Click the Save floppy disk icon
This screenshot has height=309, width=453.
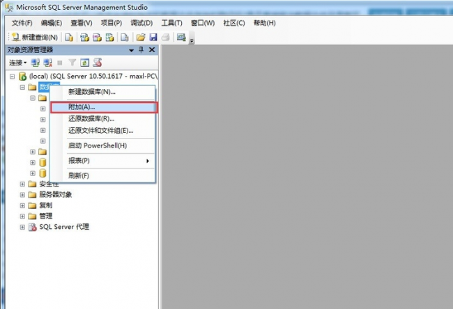coord(153,38)
